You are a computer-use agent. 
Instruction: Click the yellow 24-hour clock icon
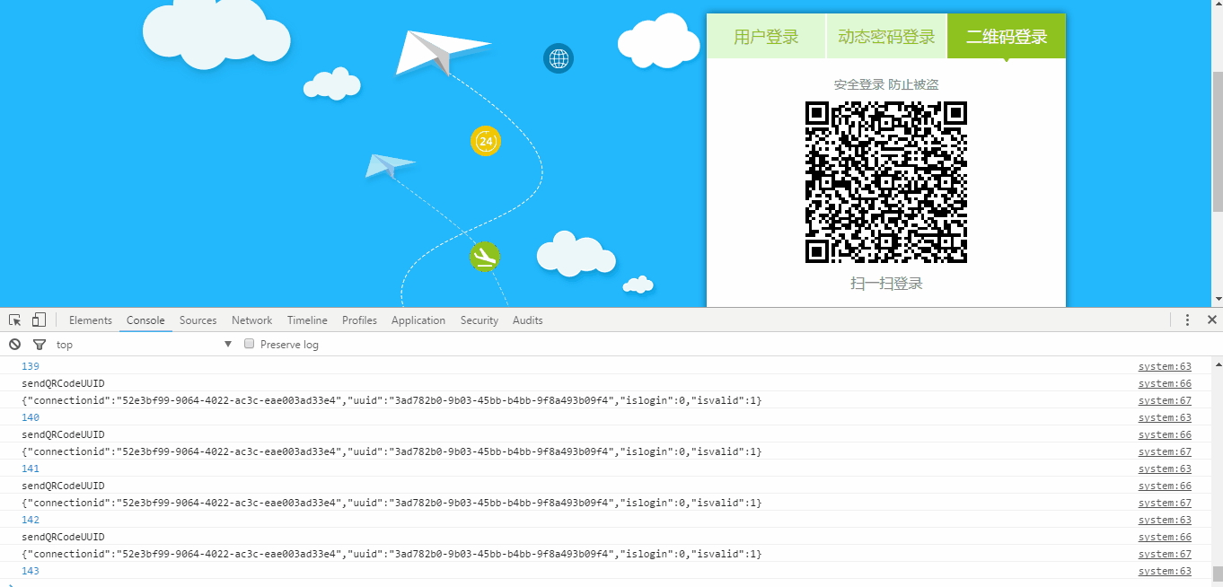click(x=486, y=141)
